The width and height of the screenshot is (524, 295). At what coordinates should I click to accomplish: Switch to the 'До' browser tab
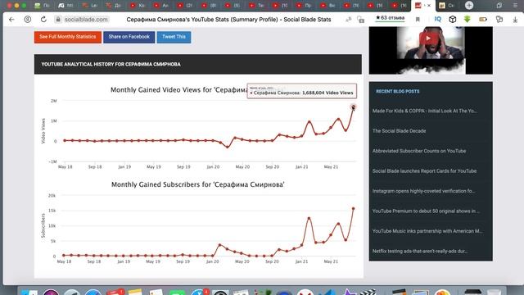[x=113, y=6]
